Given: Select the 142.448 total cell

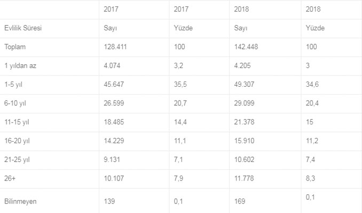Looking at the screenshot, I should tap(246, 47).
